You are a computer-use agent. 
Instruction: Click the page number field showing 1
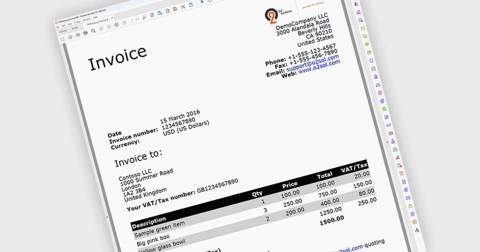[x=132, y=20]
